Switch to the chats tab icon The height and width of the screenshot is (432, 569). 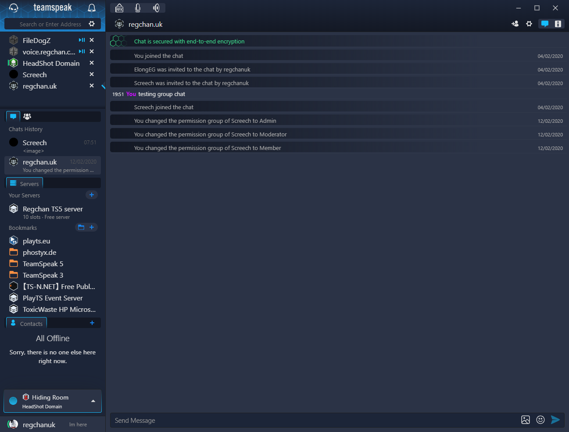pyautogui.click(x=13, y=116)
